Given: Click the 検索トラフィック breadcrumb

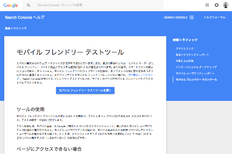Looking at the screenshot, I should tap(16, 28).
